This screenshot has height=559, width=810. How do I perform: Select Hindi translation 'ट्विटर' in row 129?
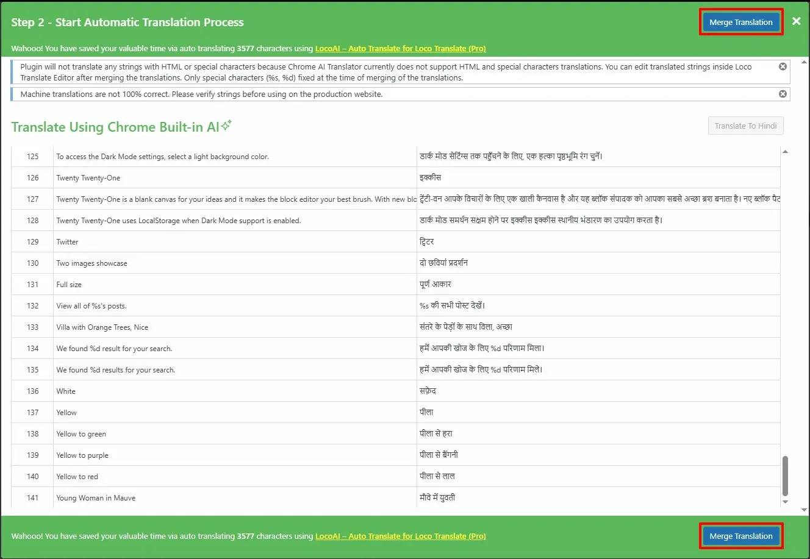pos(427,241)
